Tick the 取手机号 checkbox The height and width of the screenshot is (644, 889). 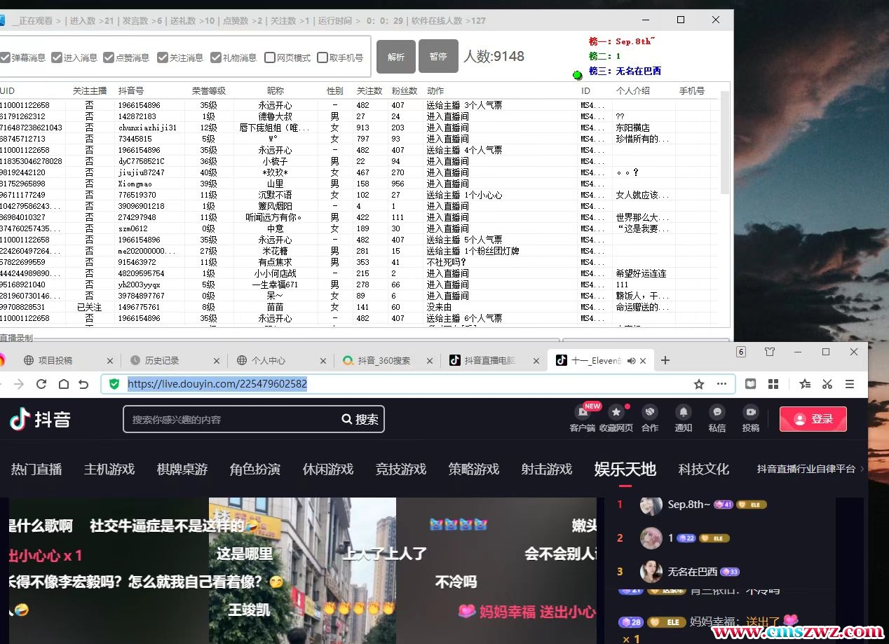pyautogui.click(x=323, y=57)
